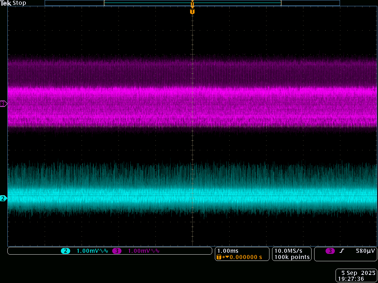The height and width of the screenshot is (283, 378).
Task: Select the channel 3 ground reference marker
Action: [3, 104]
